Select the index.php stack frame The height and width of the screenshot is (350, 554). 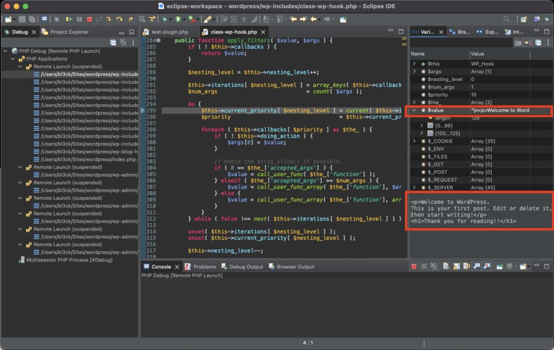(86, 159)
